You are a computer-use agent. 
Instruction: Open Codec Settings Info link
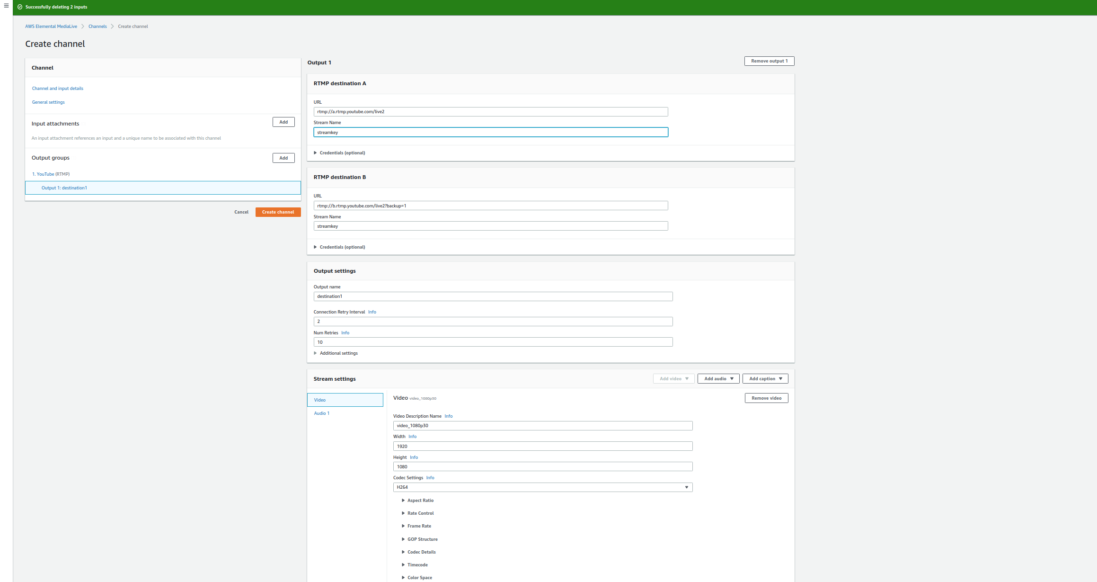(x=430, y=478)
